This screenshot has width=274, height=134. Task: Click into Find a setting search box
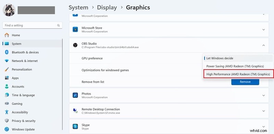[x=32, y=26]
